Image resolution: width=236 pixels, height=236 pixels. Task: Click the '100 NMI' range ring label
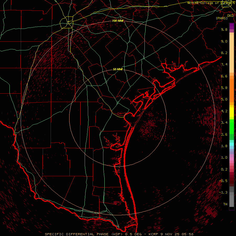click(118, 21)
